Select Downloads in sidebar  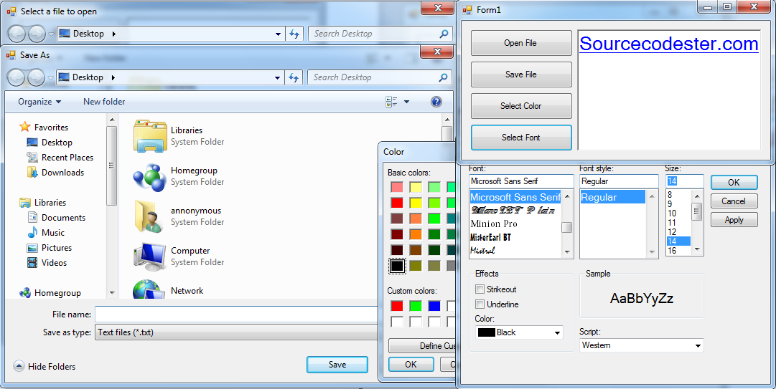[55, 172]
